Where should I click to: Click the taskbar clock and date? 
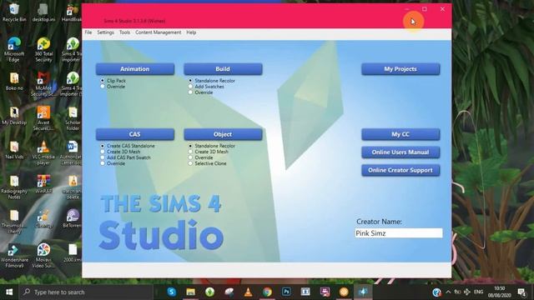499,292
